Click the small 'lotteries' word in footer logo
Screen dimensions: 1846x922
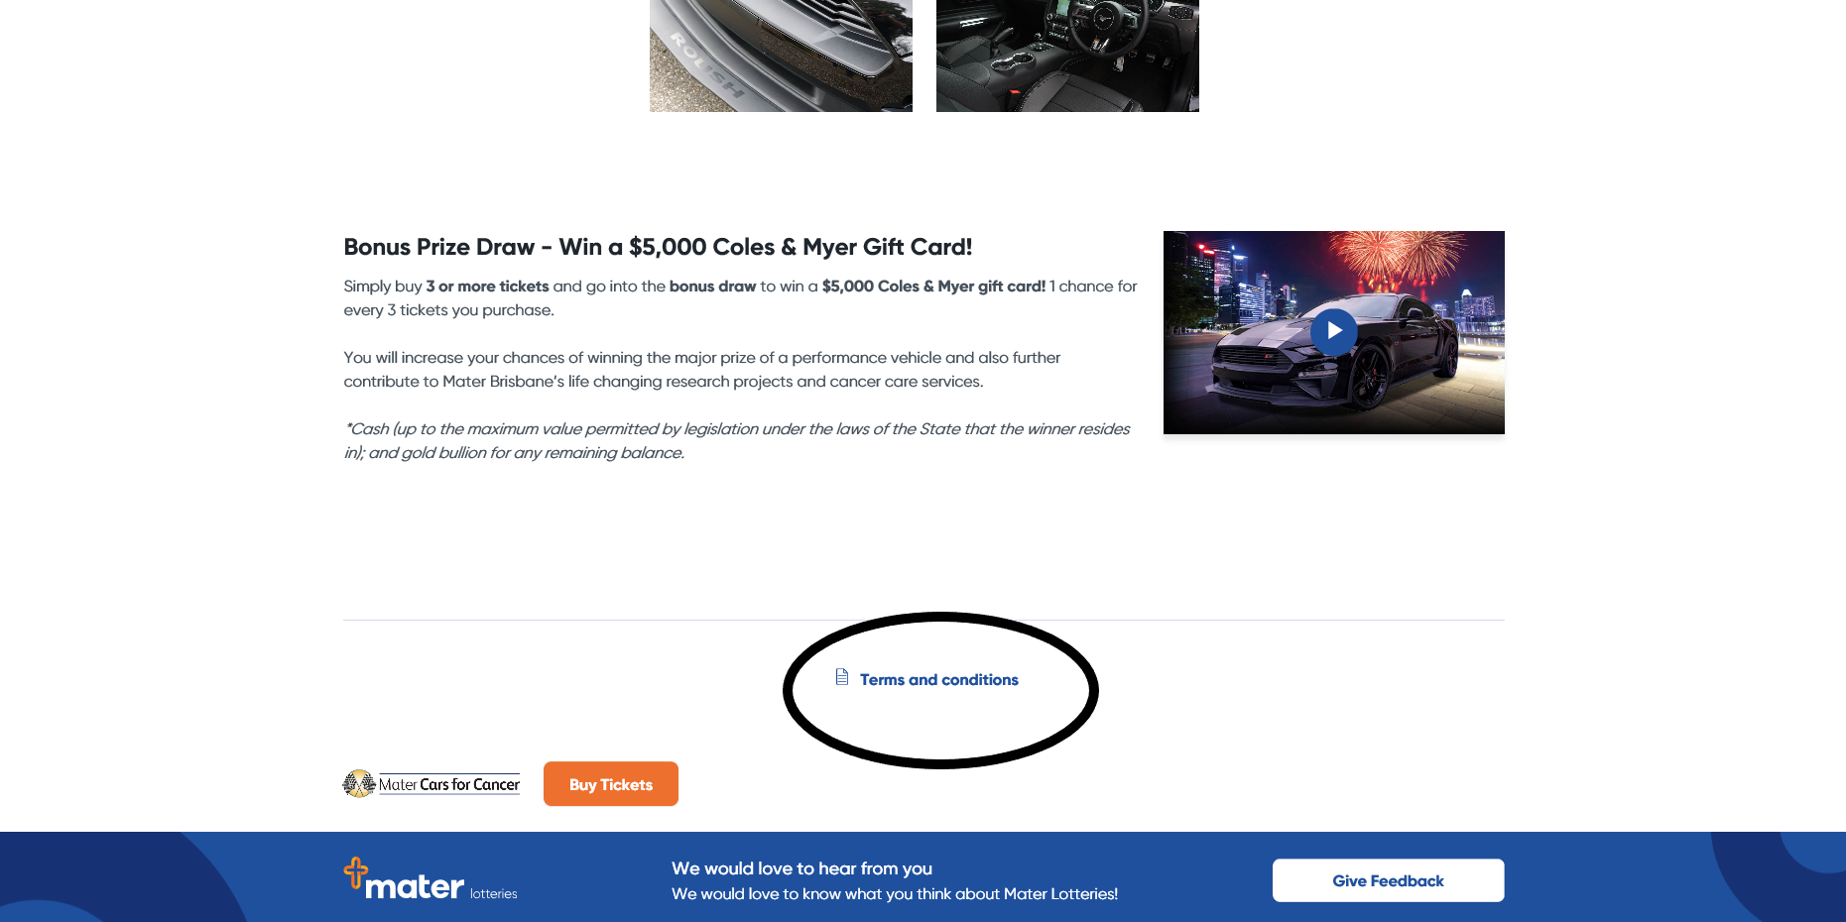click(494, 894)
